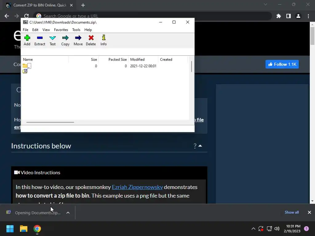
Task: Click the Chrome taskbar icon
Action: click(37, 229)
